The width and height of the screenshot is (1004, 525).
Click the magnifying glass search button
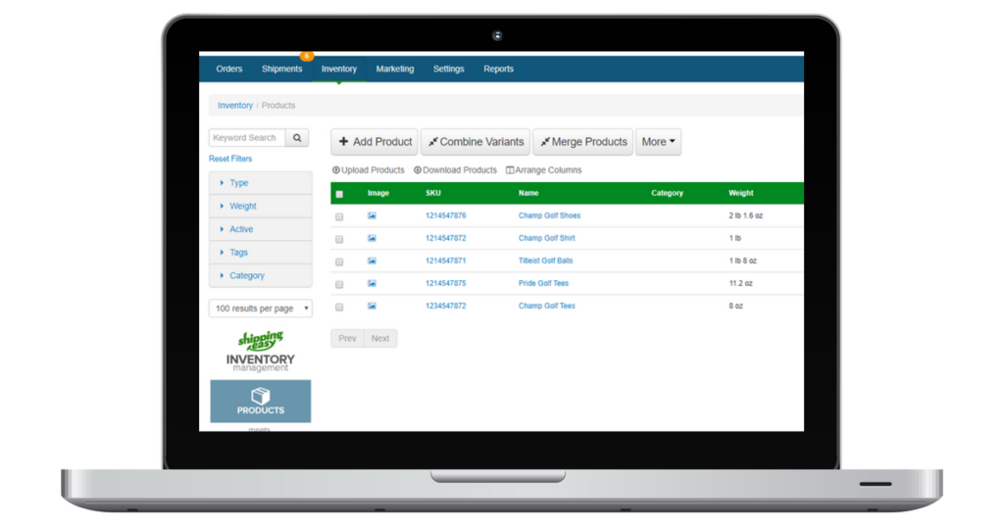[x=297, y=138]
